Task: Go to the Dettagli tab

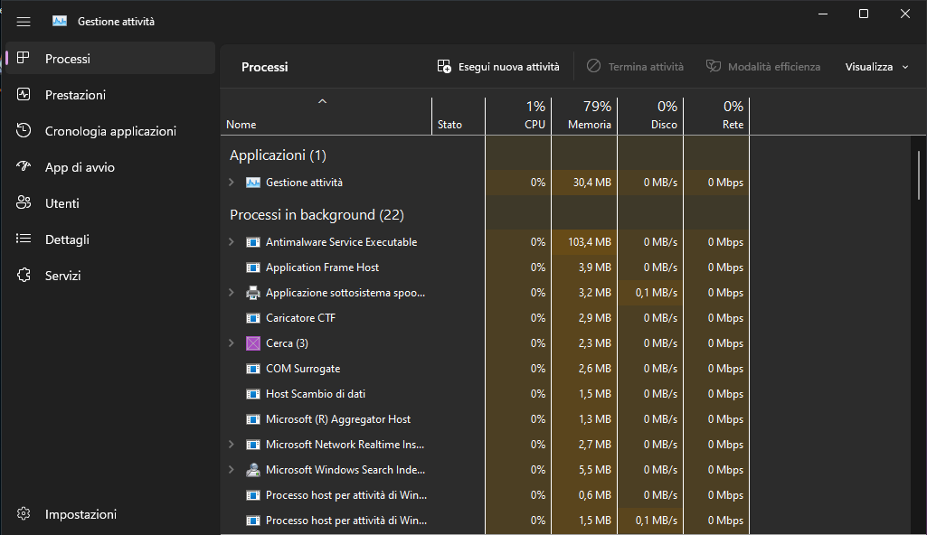Action: coord(110,239)
